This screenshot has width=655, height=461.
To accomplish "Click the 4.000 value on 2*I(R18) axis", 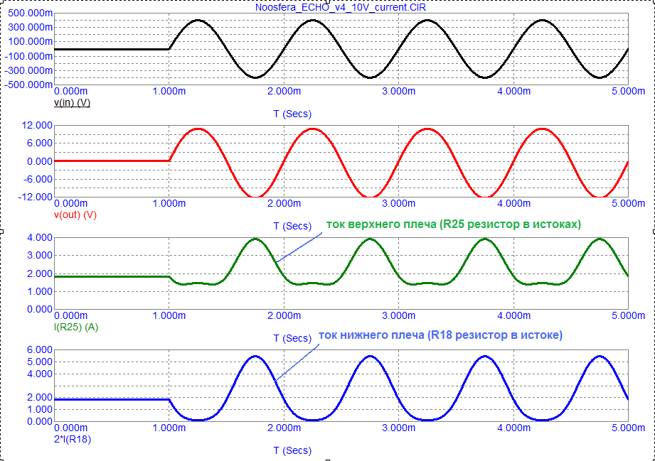I will (40, 374).
